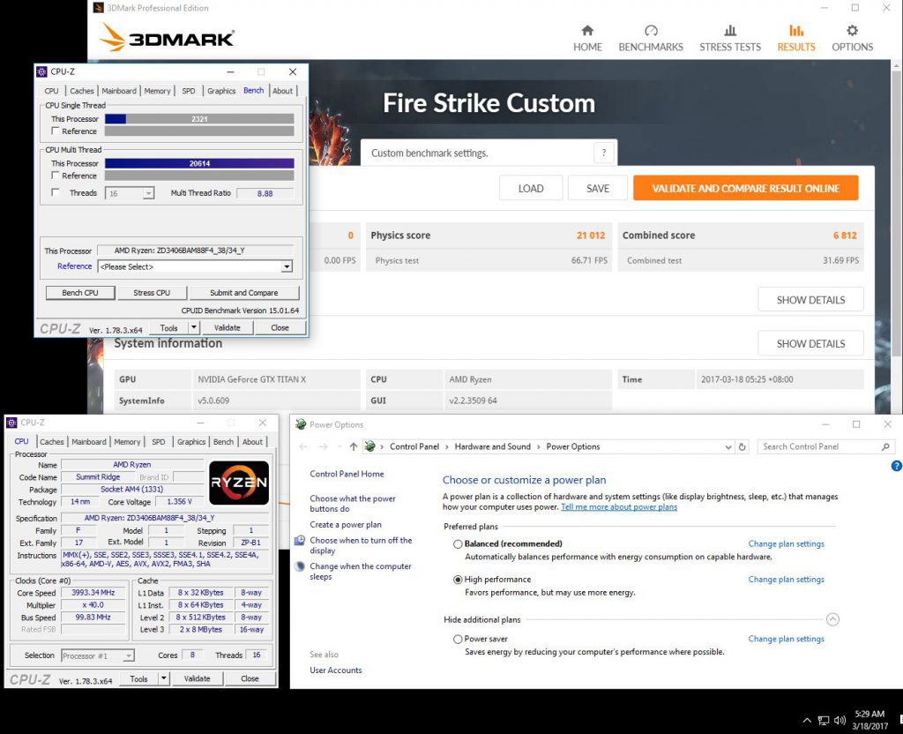
Task: Open Control Panel Home link
Action: [x=347, y=474]
